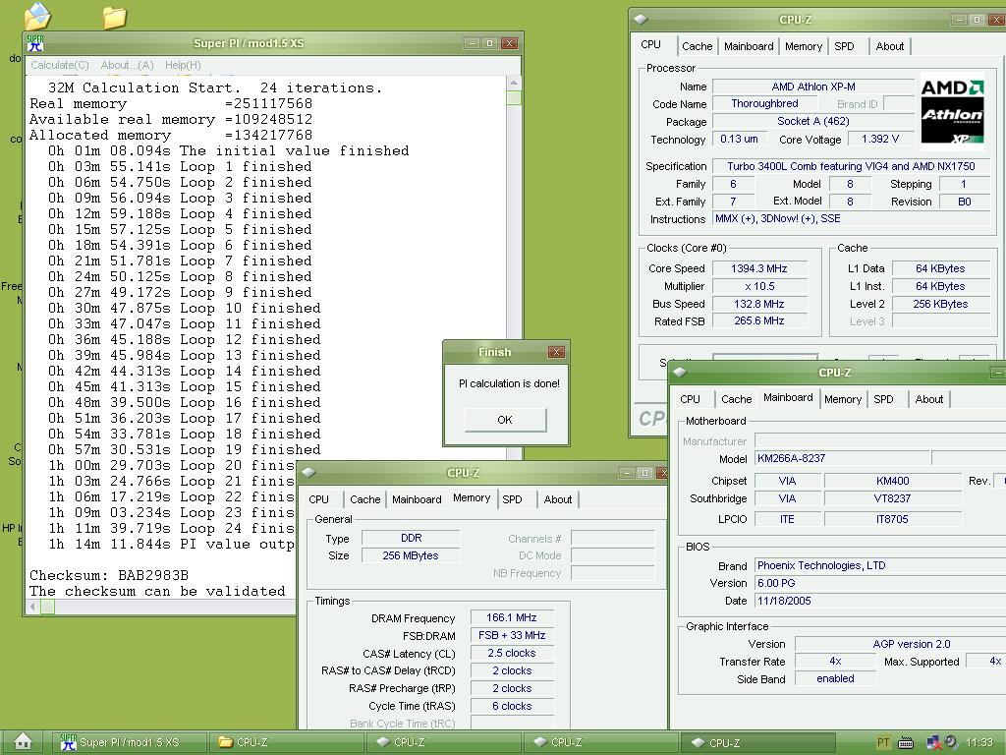Open the yellow folder icon on the desktop
The image size is (1006, 755).
pos(115,17)
